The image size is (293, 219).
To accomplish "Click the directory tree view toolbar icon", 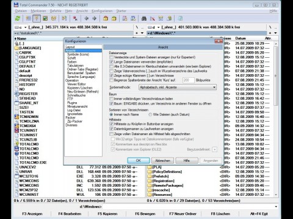I will (54, 18).
